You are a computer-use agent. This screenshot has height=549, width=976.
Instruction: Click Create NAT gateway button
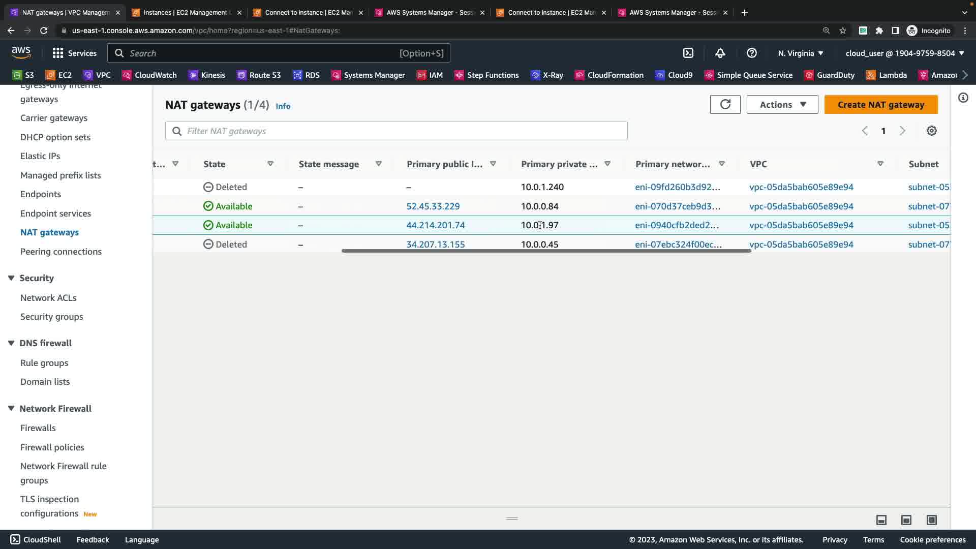click(x=880, y=104)
